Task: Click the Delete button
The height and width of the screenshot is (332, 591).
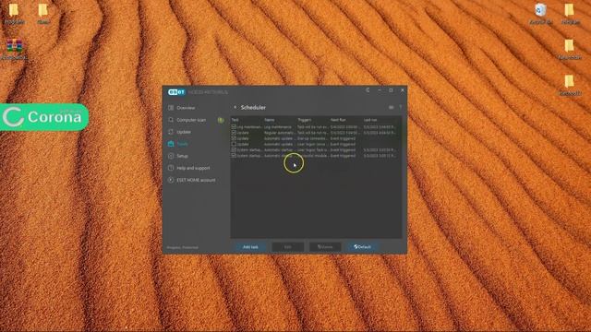Action: click(x=325, y=247)
